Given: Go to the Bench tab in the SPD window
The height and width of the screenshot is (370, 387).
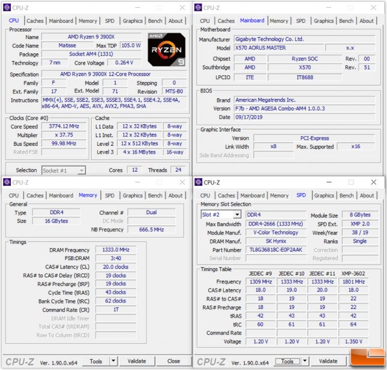Looking at the screenshot, I should coord(347,195).
